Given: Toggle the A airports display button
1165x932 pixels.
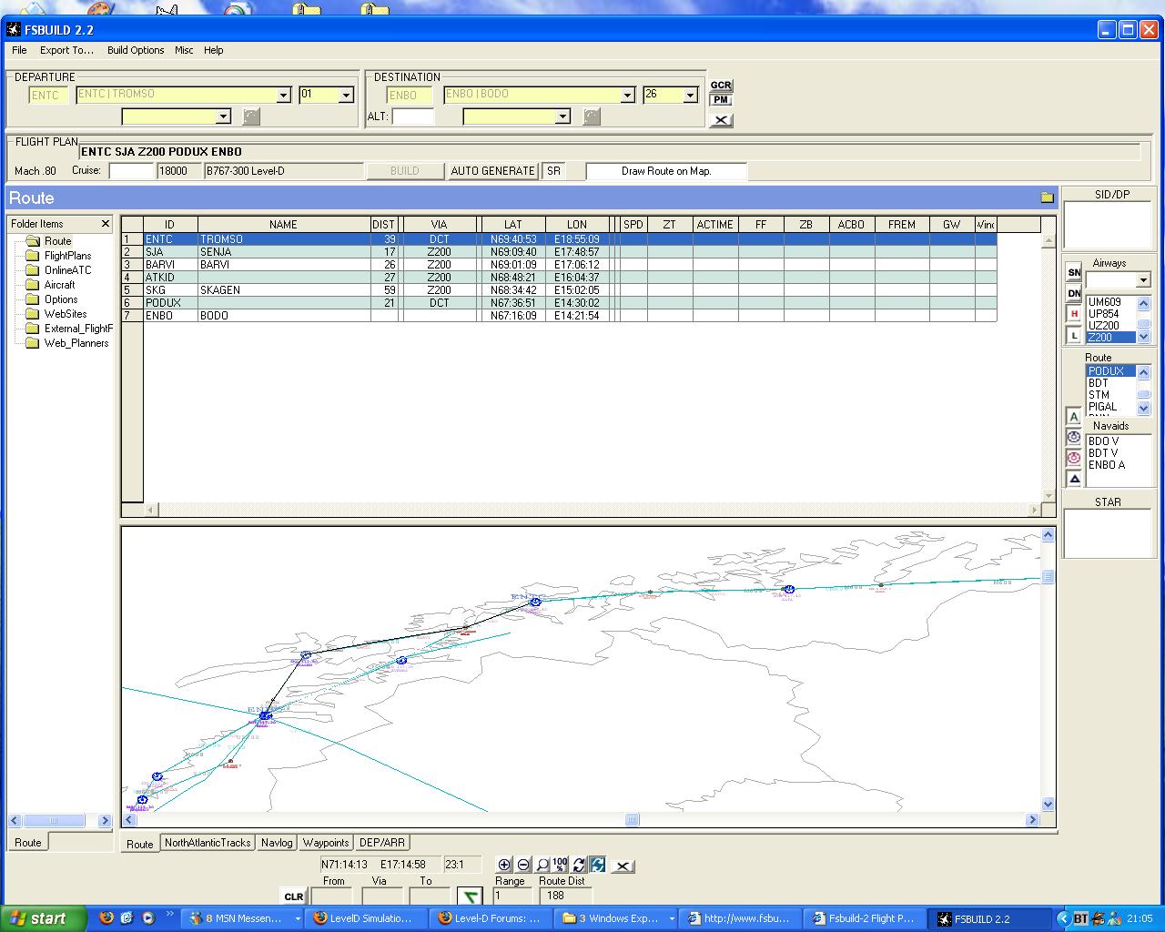Looking at the screenshot, I should coord(1074,417).
